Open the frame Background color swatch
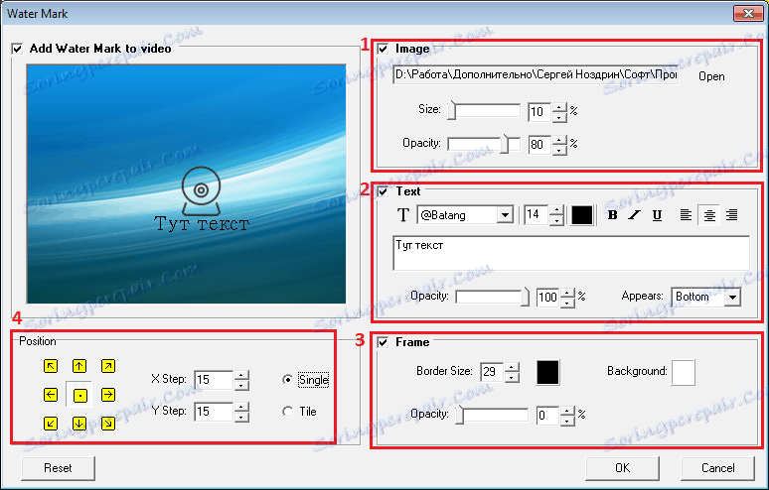The image size is (769, 490). pyautogui.click(x=684, y=373)
